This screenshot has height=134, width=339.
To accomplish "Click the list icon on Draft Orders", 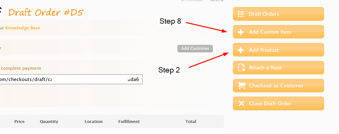I will (241, 14).
